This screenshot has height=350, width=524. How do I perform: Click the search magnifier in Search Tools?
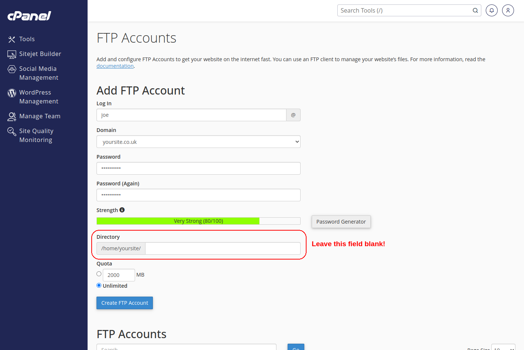point(475,10)
